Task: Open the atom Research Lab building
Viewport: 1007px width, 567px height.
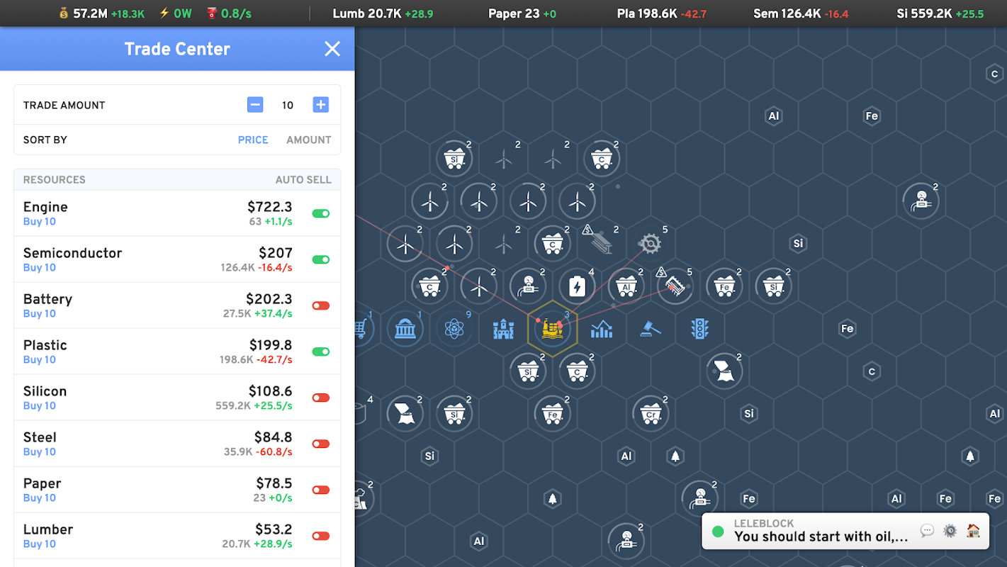Action: 454,329
